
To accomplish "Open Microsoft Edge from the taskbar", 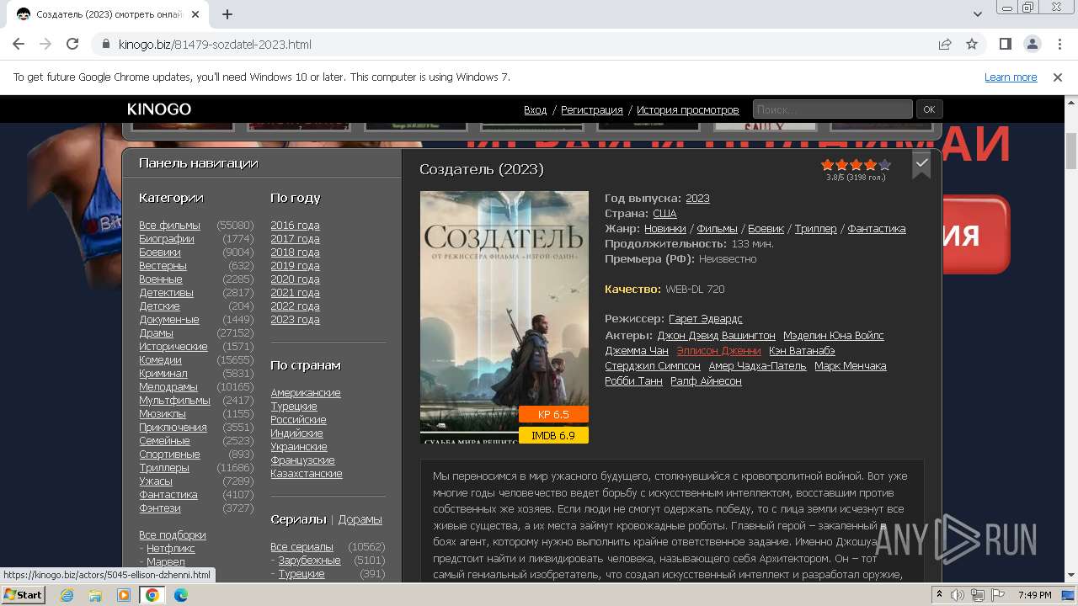I will [x=181, y=595].
